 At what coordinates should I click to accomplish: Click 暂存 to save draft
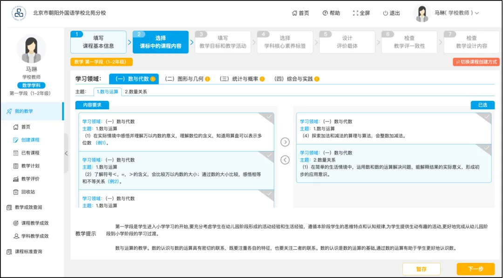421,269
